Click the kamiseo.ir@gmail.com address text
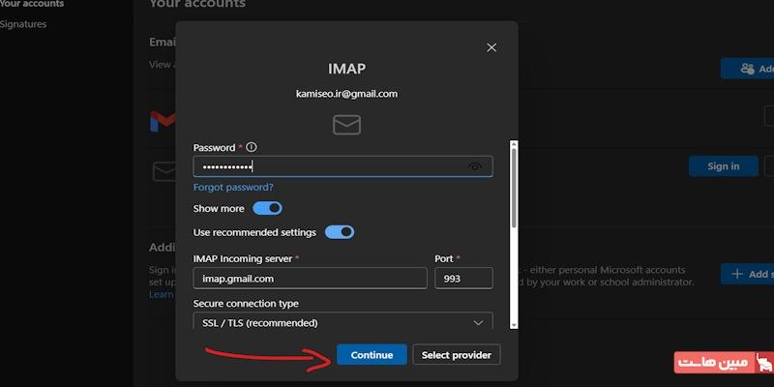774x387 pixels. [x=346, y=94]
